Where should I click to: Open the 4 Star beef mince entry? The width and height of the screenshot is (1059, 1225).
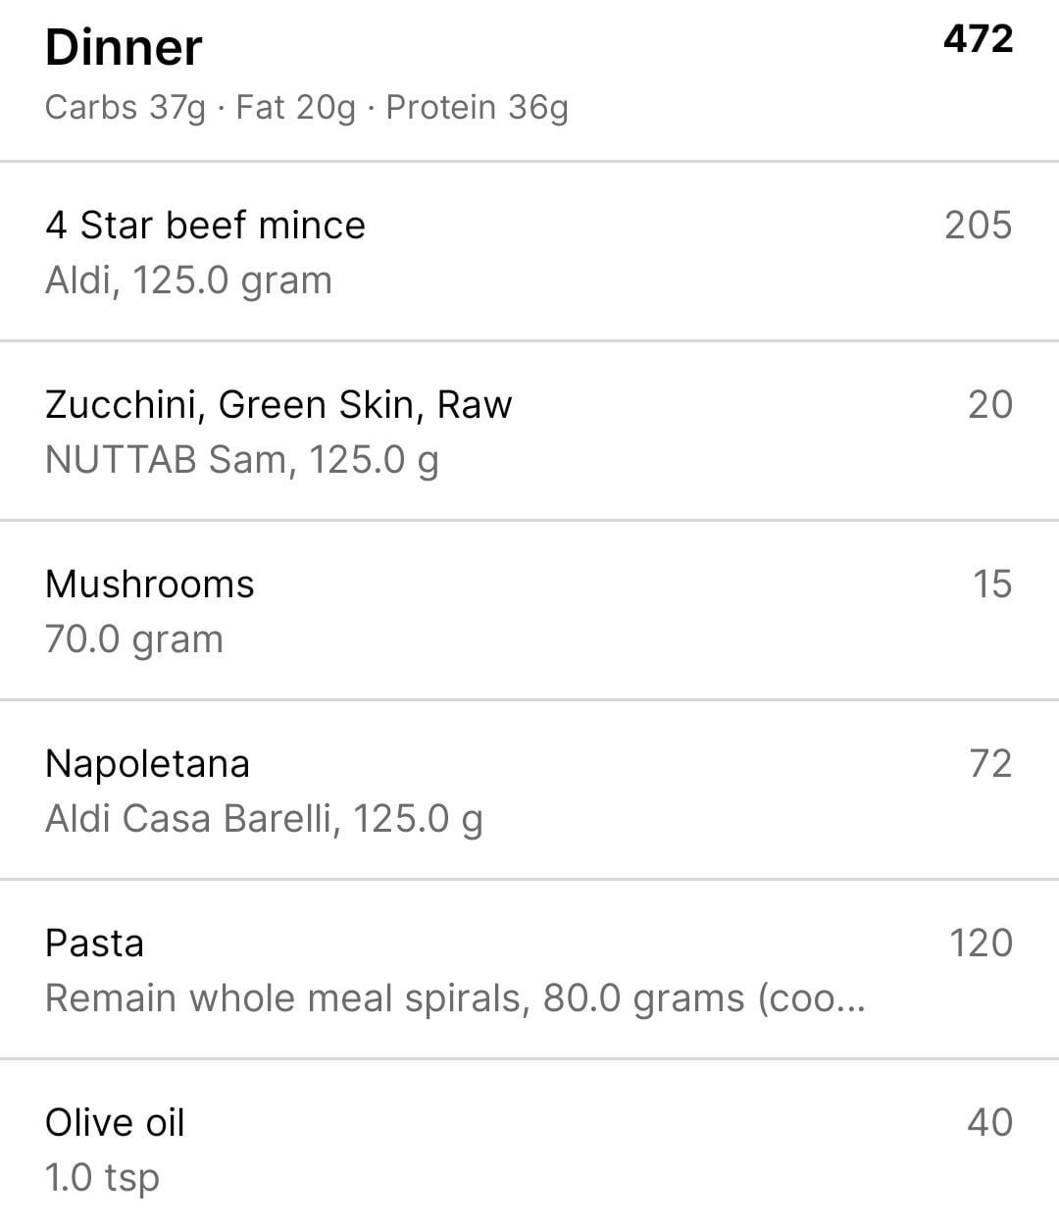click(529, 251)
